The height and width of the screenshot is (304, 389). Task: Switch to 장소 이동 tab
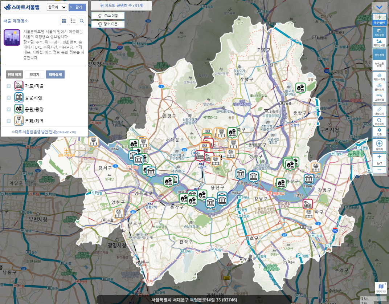pyautogui.click(x=108, y=24)
